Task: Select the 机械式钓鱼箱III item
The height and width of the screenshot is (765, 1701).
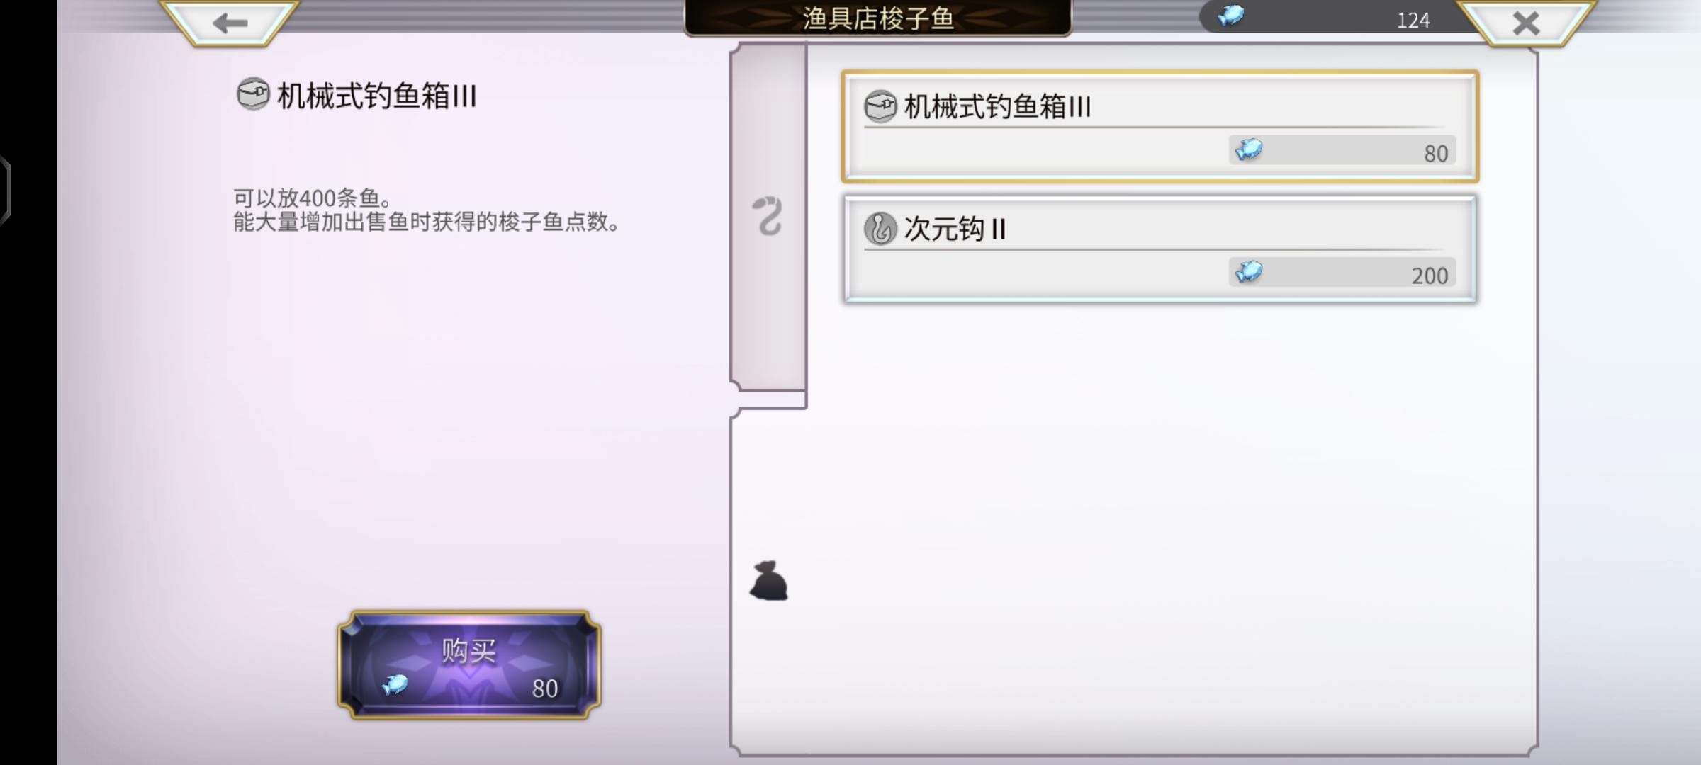Action: 1160,127
